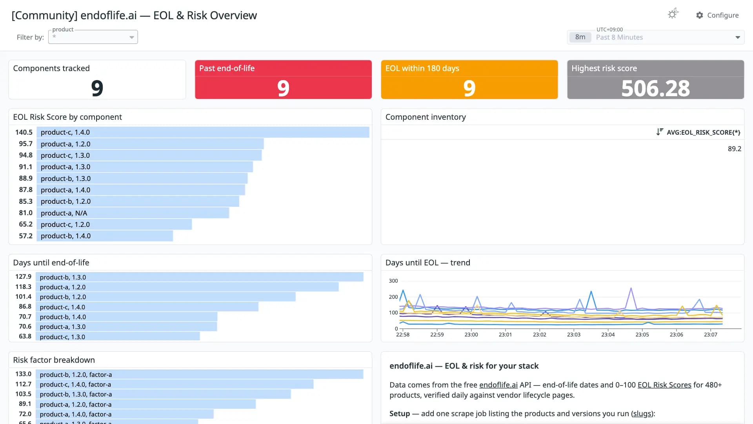Click product-a, 1.4.0, factor-a bar
Screen dimensions: 753x424
tap(125, 414)
